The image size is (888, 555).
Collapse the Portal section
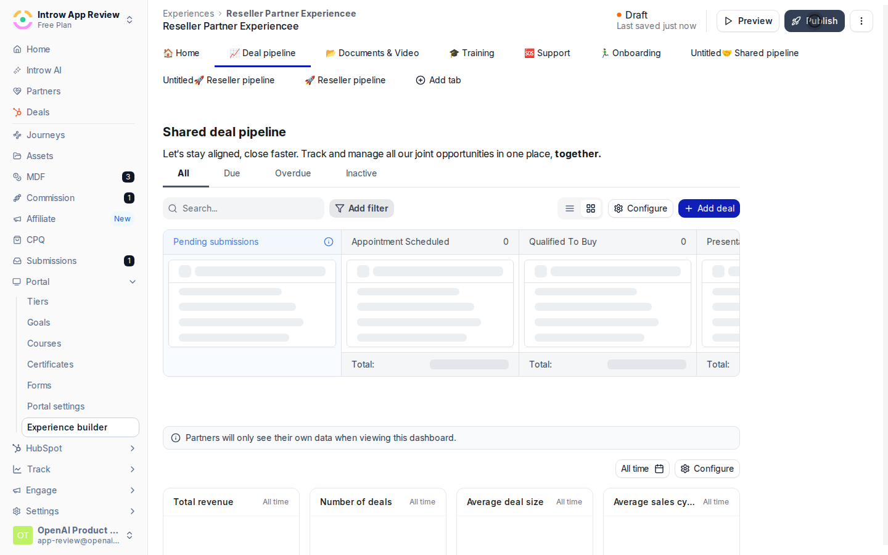133,282
